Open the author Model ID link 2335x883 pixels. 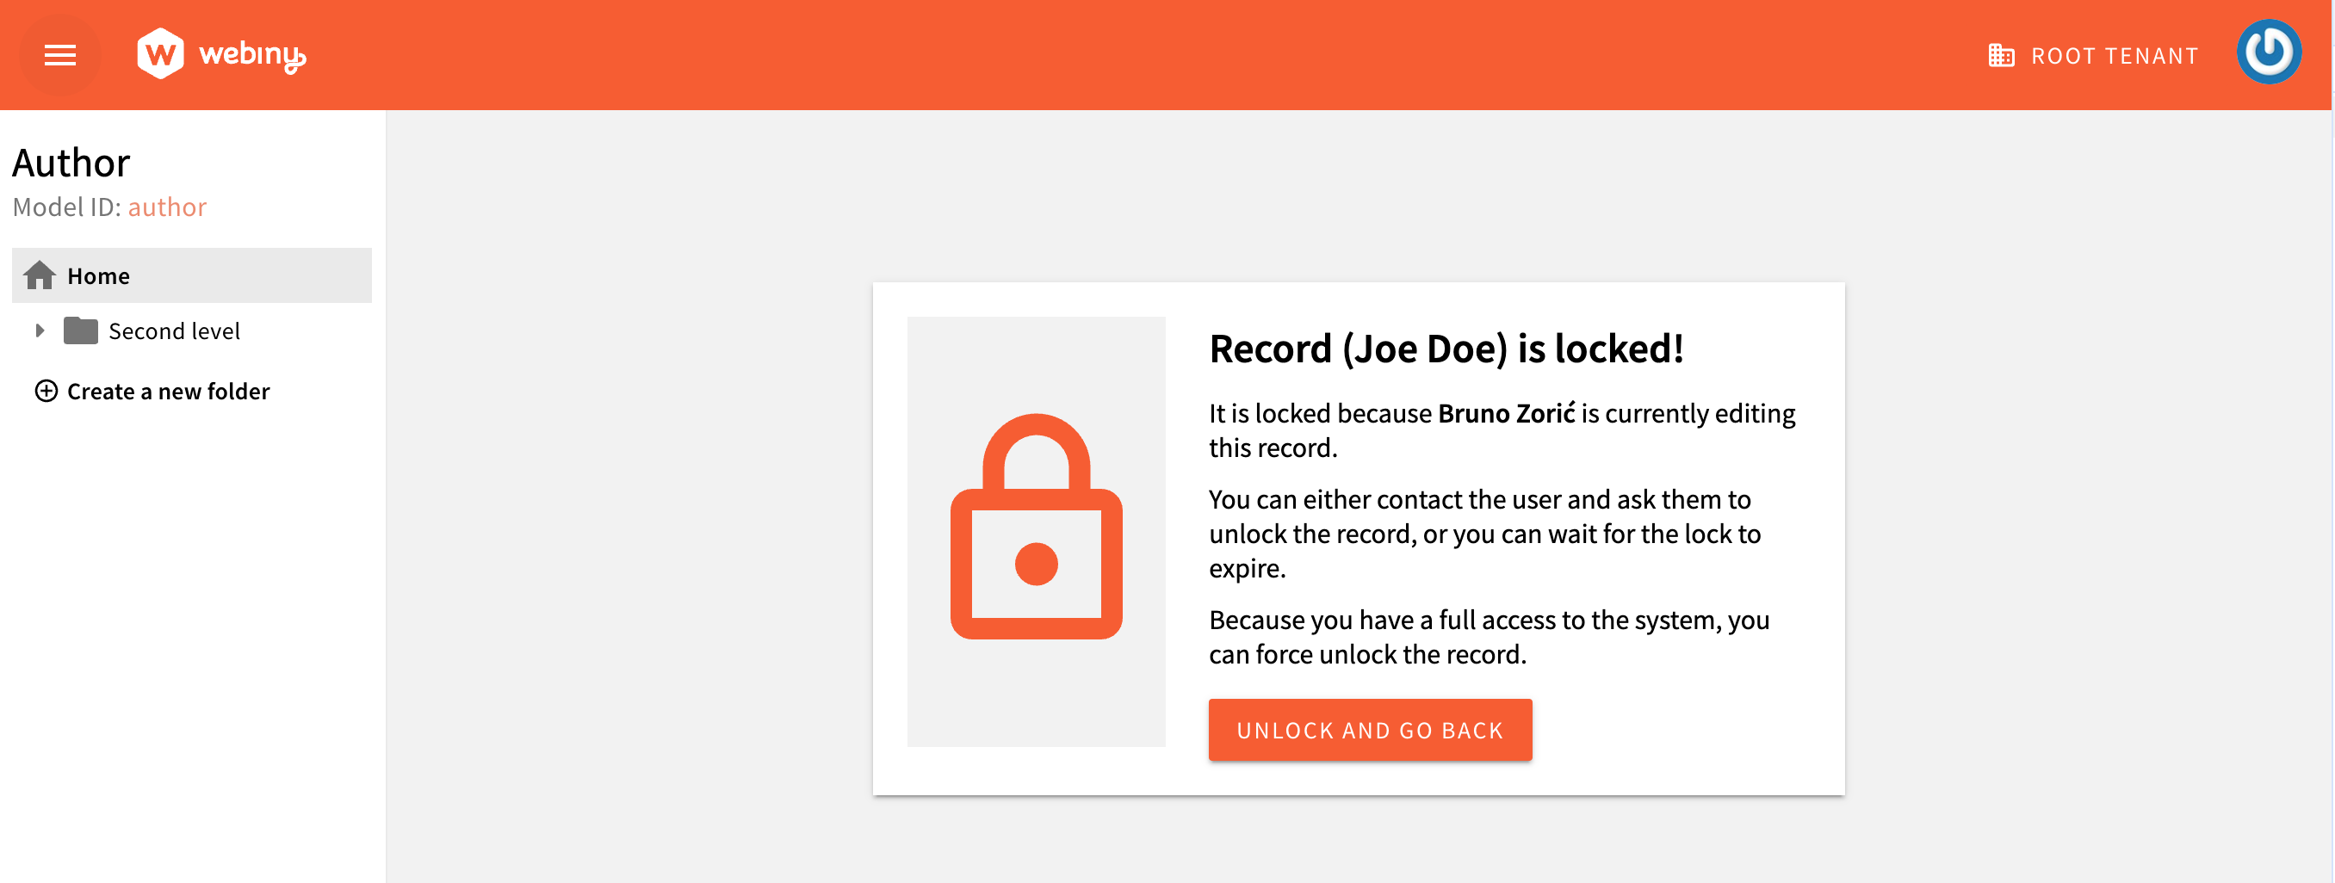(x=168, y=207)
